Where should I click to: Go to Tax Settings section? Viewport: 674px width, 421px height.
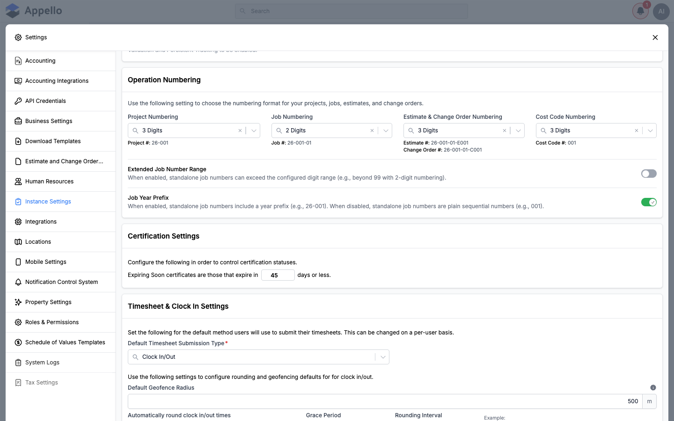coord(61,383)
